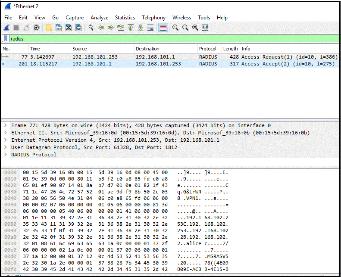Open the View menu

pos(40,18)
